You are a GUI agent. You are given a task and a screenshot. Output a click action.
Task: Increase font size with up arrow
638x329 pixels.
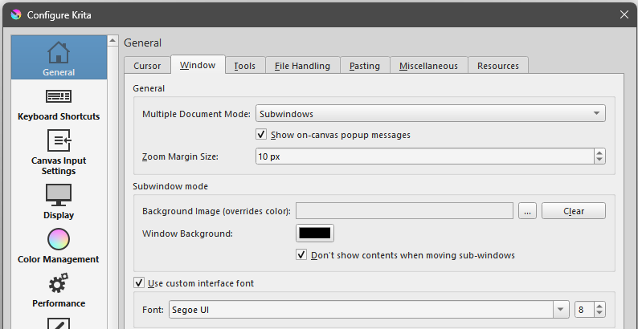coord(599,307)
